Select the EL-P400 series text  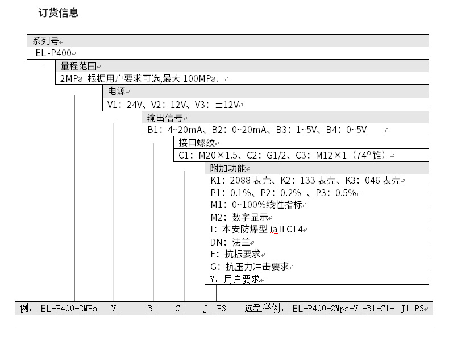click(x=53, y=53)
